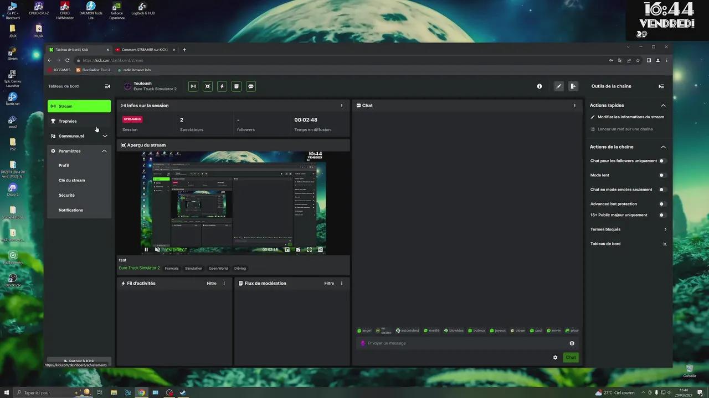Collapse the Tableau de bord sidebar
The image size is (709, 398).
pyautogui.click(x=107, y=86)
